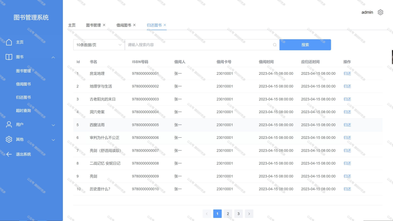Switch to the 主页 tab
Viewport: 393px width, 221px height.
[72, 25]
